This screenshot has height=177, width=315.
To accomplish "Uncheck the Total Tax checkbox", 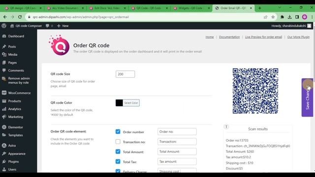I will tap(118, 162).
